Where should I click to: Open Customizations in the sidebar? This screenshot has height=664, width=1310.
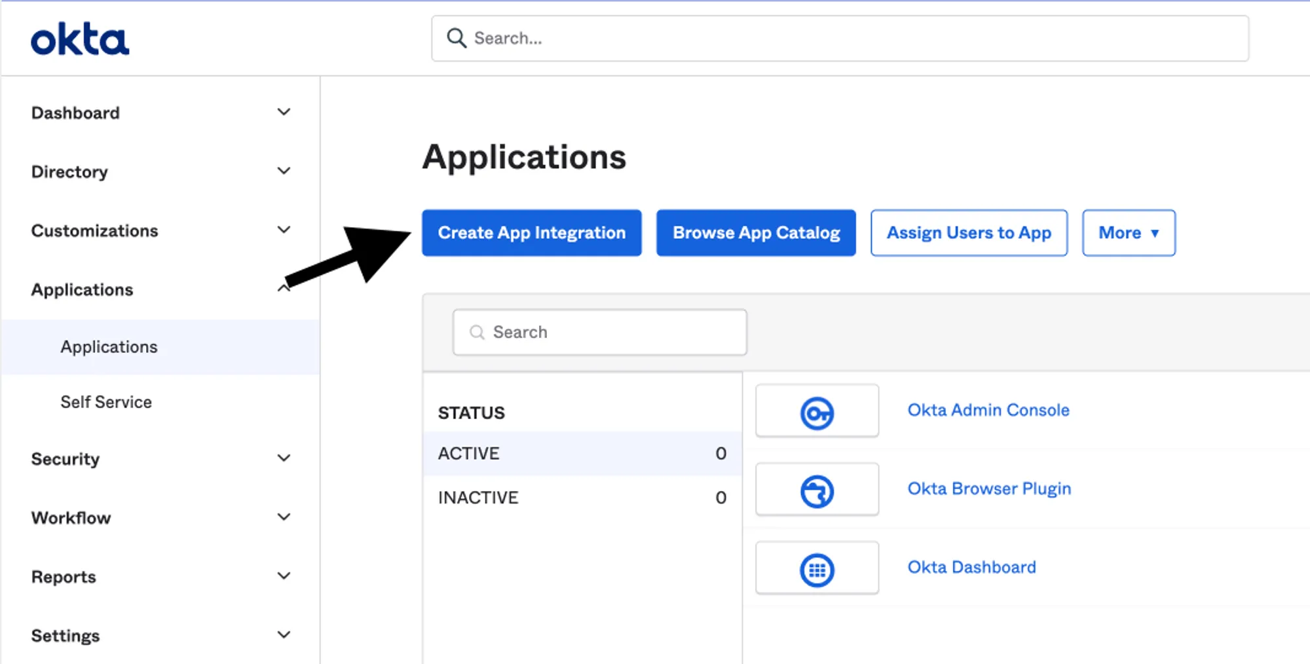pos(95,231)
